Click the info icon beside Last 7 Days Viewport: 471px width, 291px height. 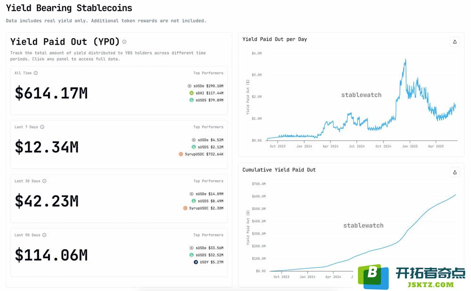point(42,127)
